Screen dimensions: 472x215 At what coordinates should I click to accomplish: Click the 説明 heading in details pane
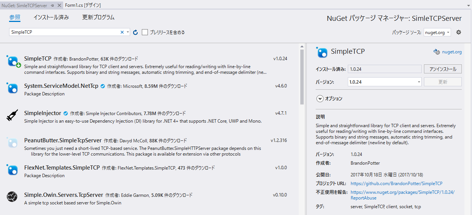click(320, 117)
